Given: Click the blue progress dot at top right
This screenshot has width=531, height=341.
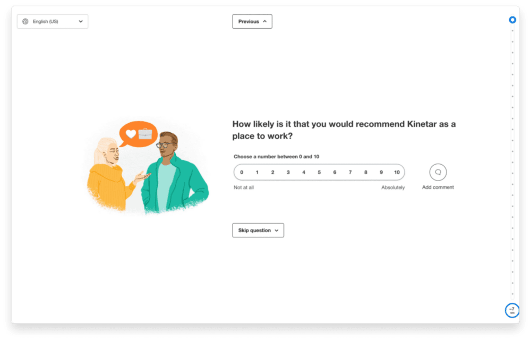Looking at the screenshot, I should point(512,20).
